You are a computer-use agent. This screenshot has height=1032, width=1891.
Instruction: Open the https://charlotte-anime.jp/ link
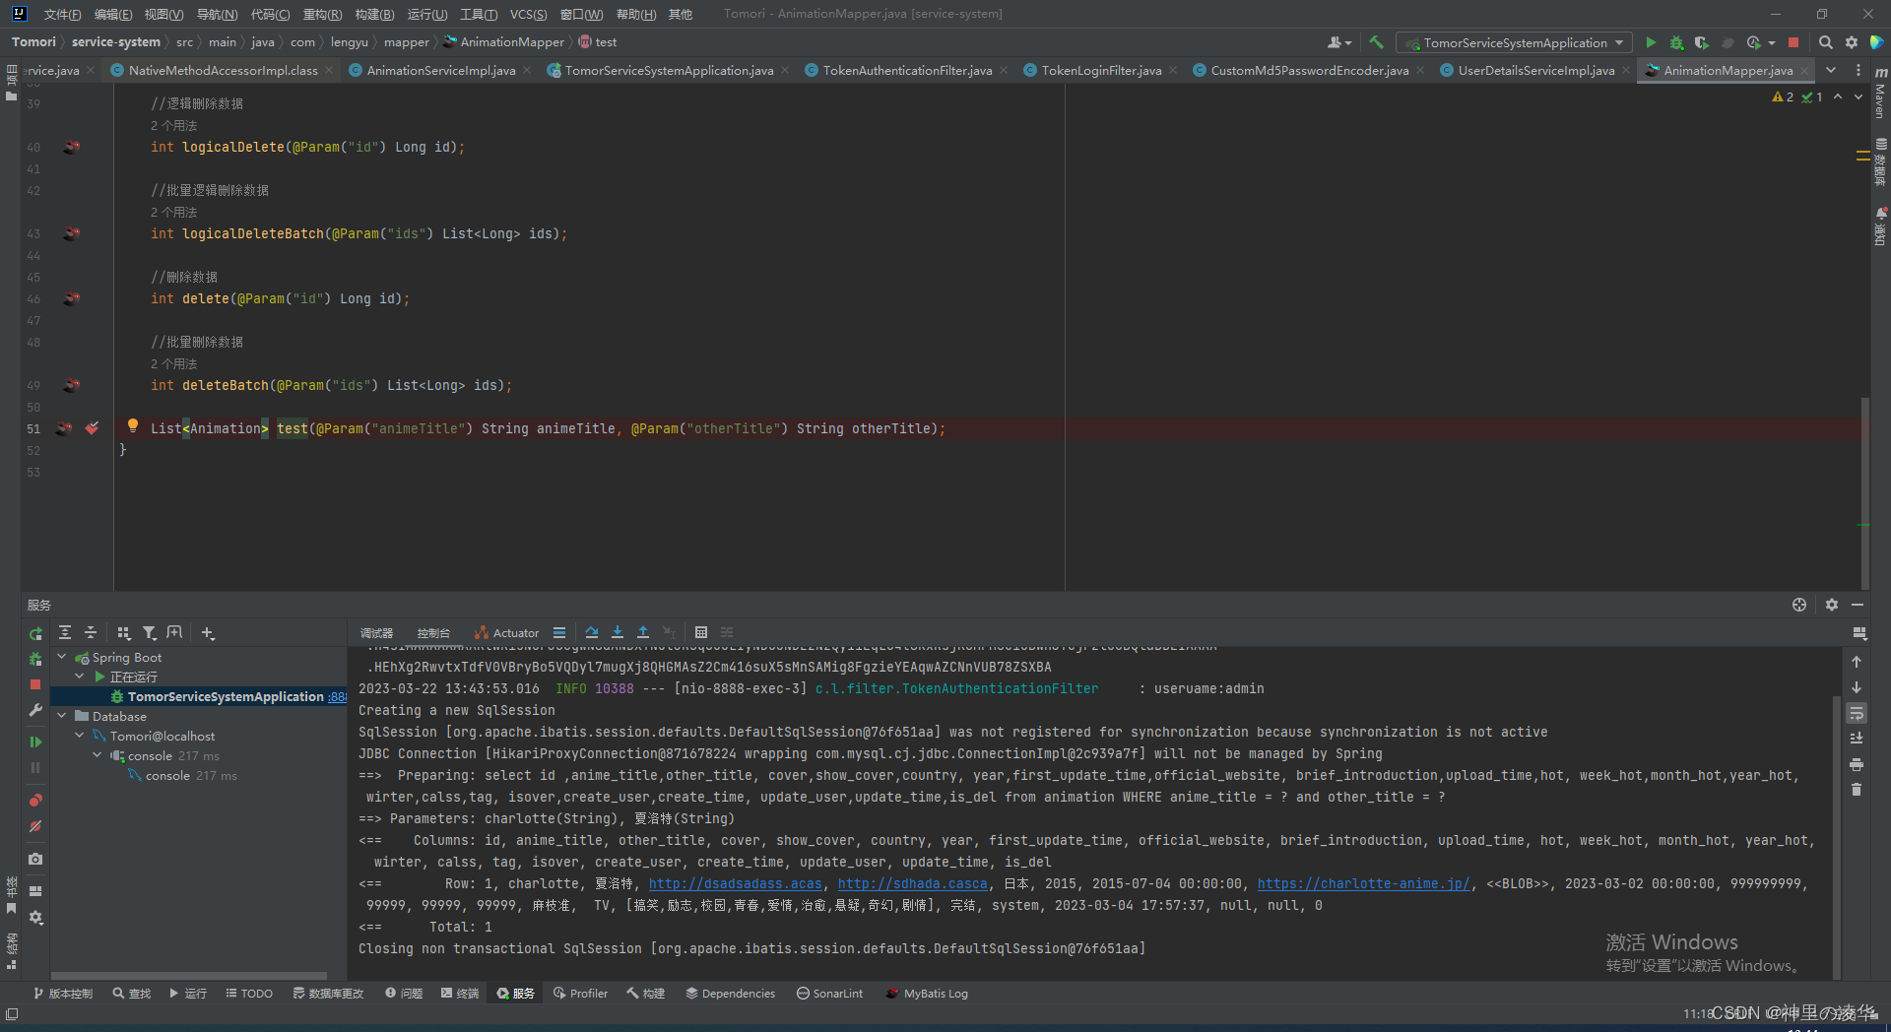point(1363,883)
